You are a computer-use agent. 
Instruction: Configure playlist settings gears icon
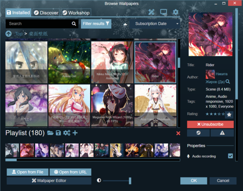click(67, 133)
